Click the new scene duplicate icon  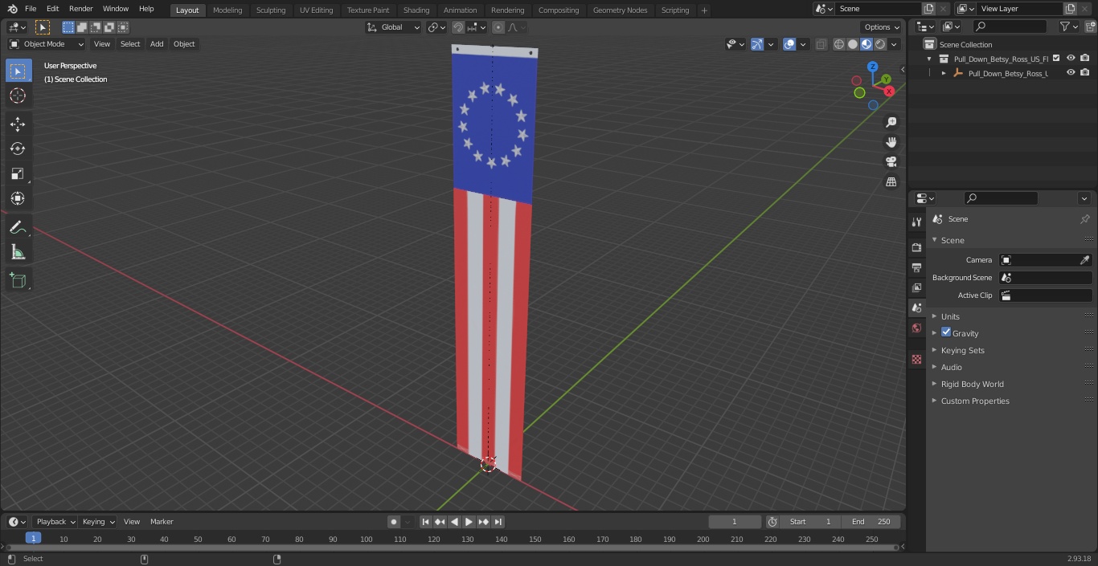pyautogui.click(x=928, y=9)
